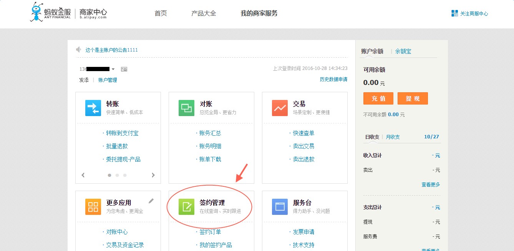This screenshot has width=514, height=251.
Task: Go to next page in 转账 card
Action: pyautogui.click(x=153, y=175)
